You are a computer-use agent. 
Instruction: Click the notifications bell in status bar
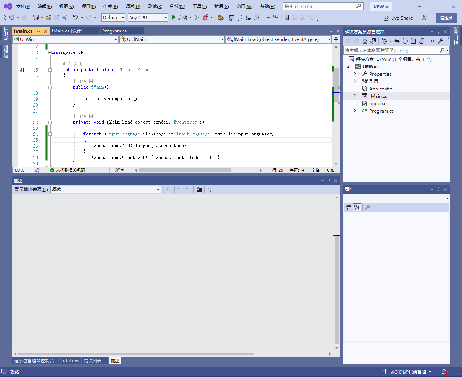pos(445,372)
